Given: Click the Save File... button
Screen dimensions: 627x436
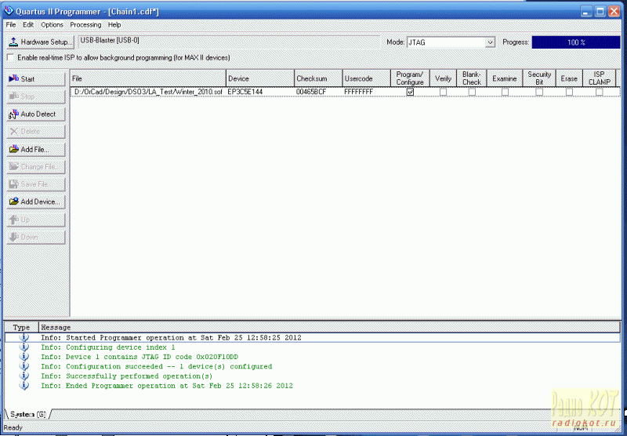Looking at the screenshot, I should tap(35, 184).
